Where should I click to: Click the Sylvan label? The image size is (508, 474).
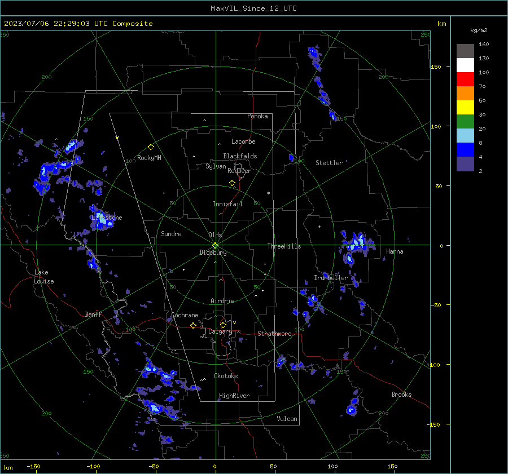click(216, 166)
